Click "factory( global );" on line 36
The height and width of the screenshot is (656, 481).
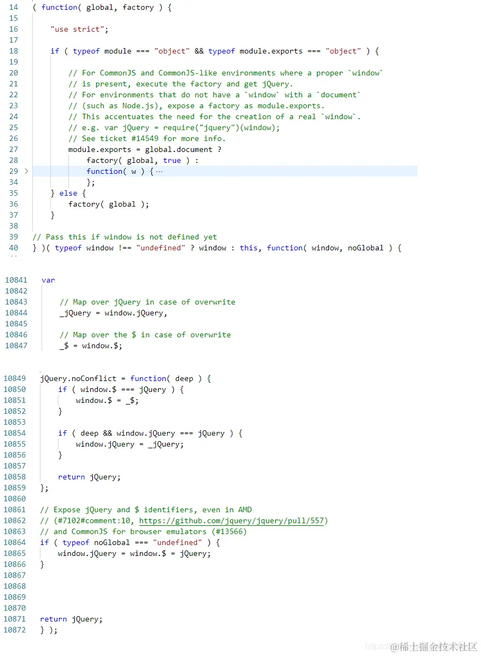click(x=109, y=204)
